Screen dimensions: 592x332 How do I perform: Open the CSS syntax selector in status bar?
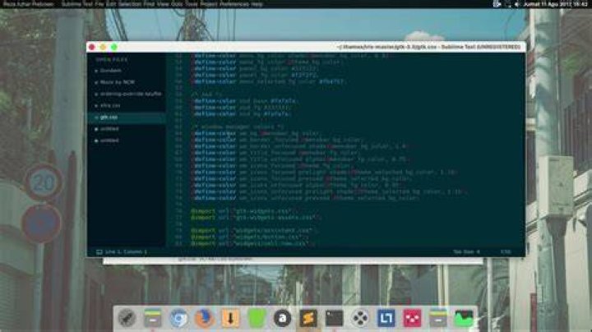[506, 251]
